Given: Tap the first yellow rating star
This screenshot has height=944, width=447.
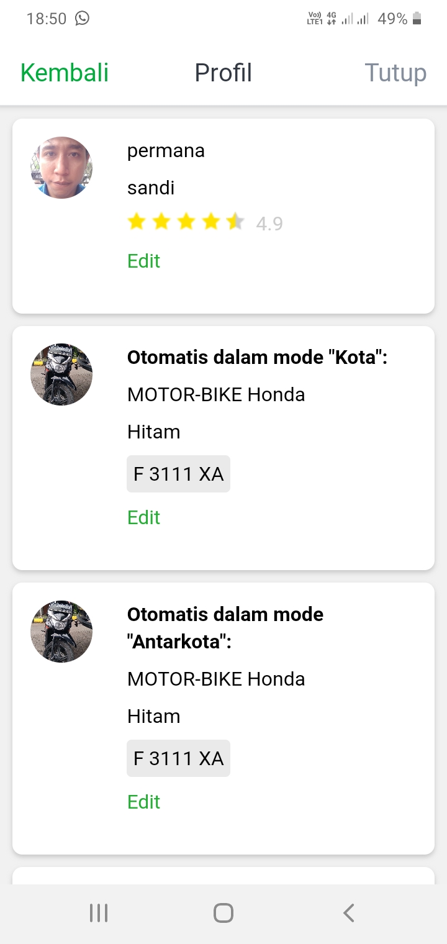Looking at the screenshot, I should coord(137,222).
